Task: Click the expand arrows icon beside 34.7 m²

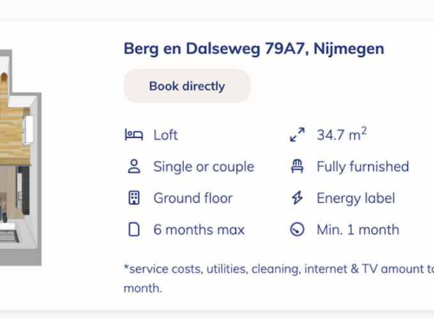Action: (x=297, y=135)
